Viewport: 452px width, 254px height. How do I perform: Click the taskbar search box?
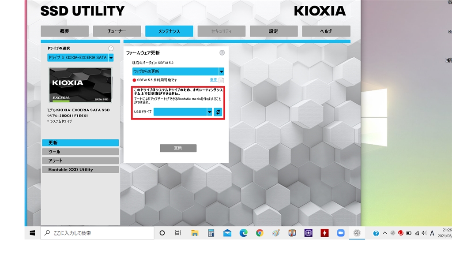tap(98, 233)
